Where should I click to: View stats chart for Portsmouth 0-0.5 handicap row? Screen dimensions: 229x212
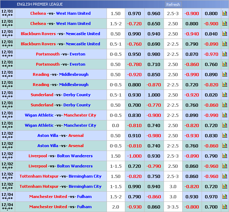tap(224, 54)
